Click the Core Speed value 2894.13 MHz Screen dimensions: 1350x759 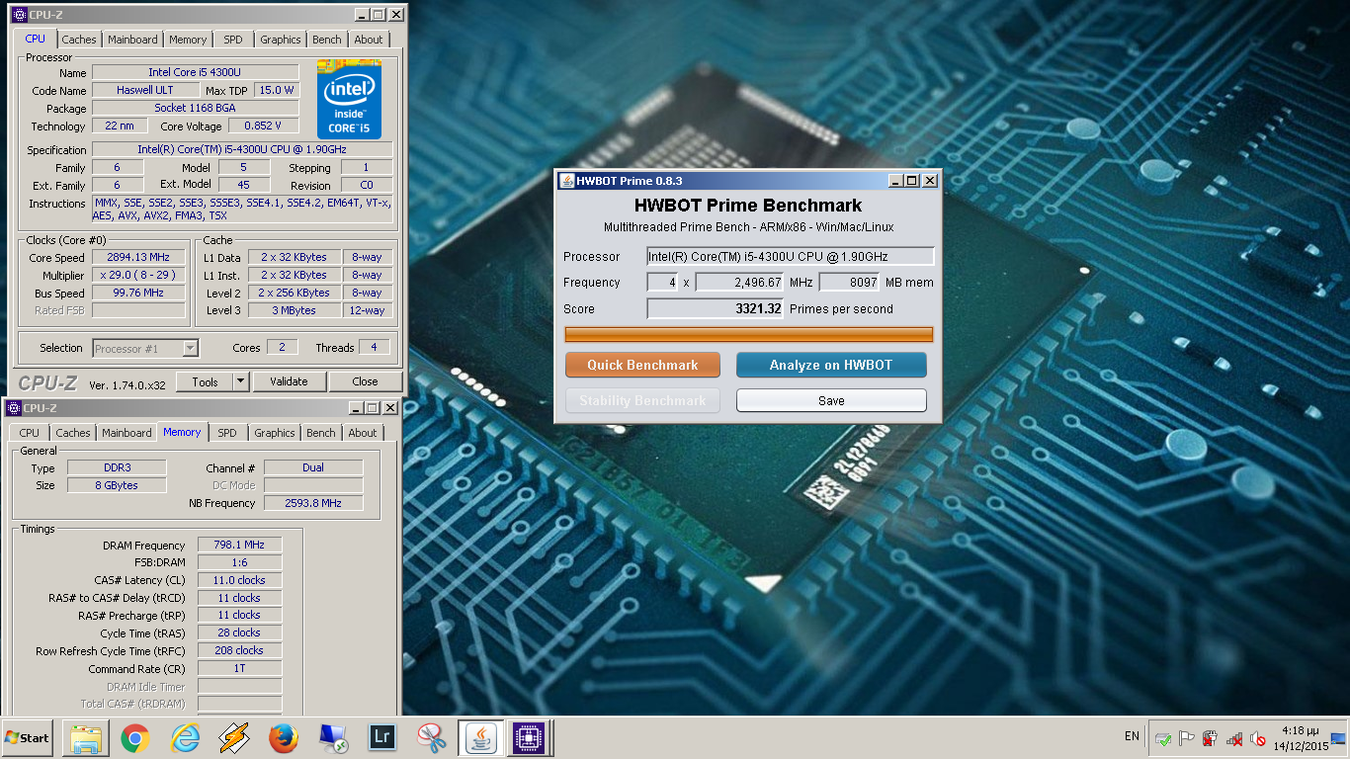[138, 257]
